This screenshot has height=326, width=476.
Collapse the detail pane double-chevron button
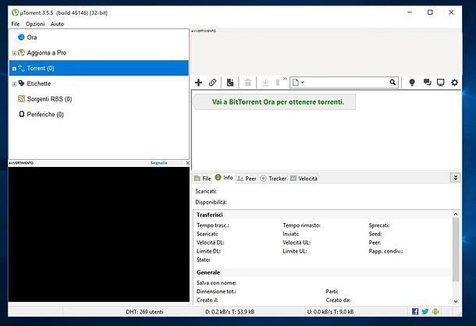tap(456, 178)
